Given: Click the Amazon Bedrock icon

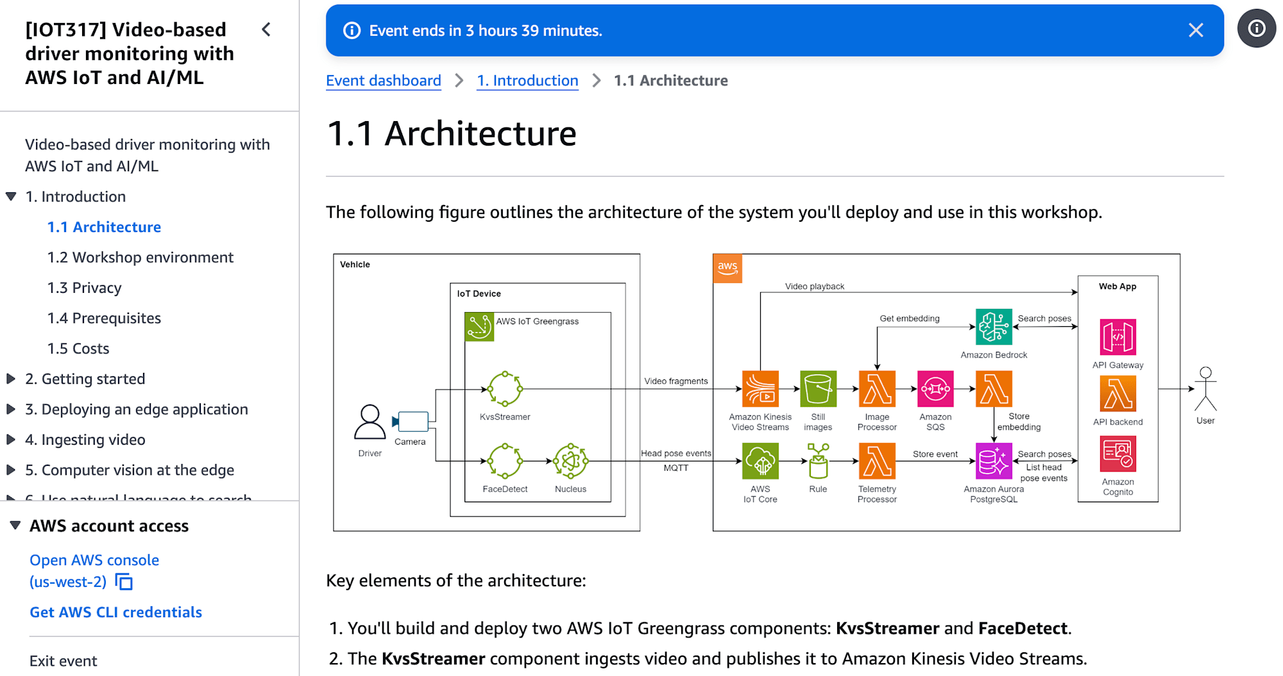Looking at the screenshot, I should point(994,327).
